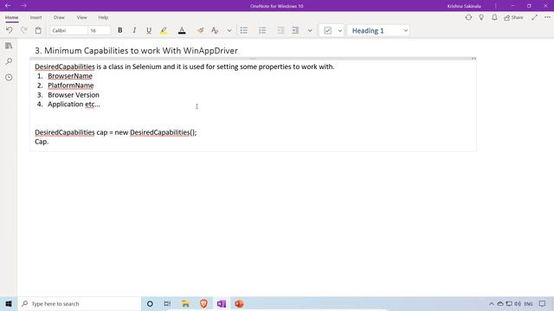Apply font color to text
The image size is (554, 311).
pos(182,31)
